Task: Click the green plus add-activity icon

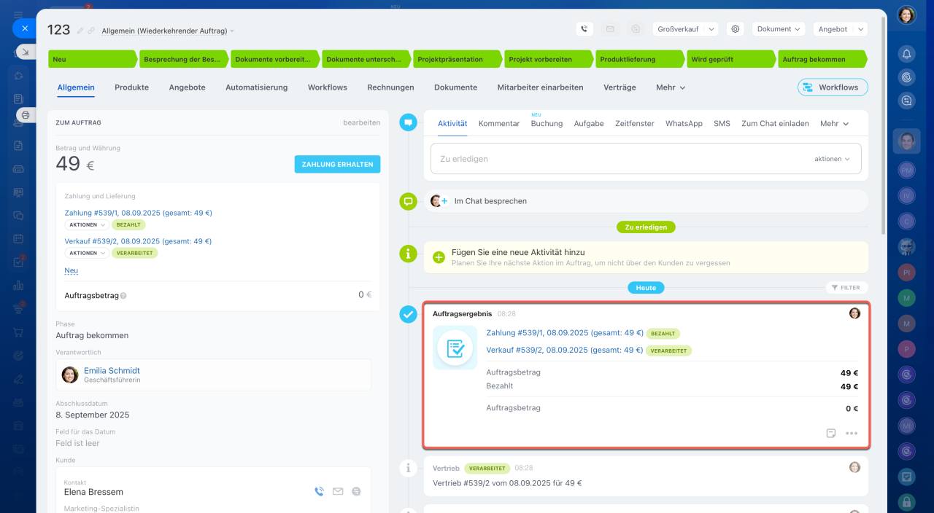Action: 439,257
